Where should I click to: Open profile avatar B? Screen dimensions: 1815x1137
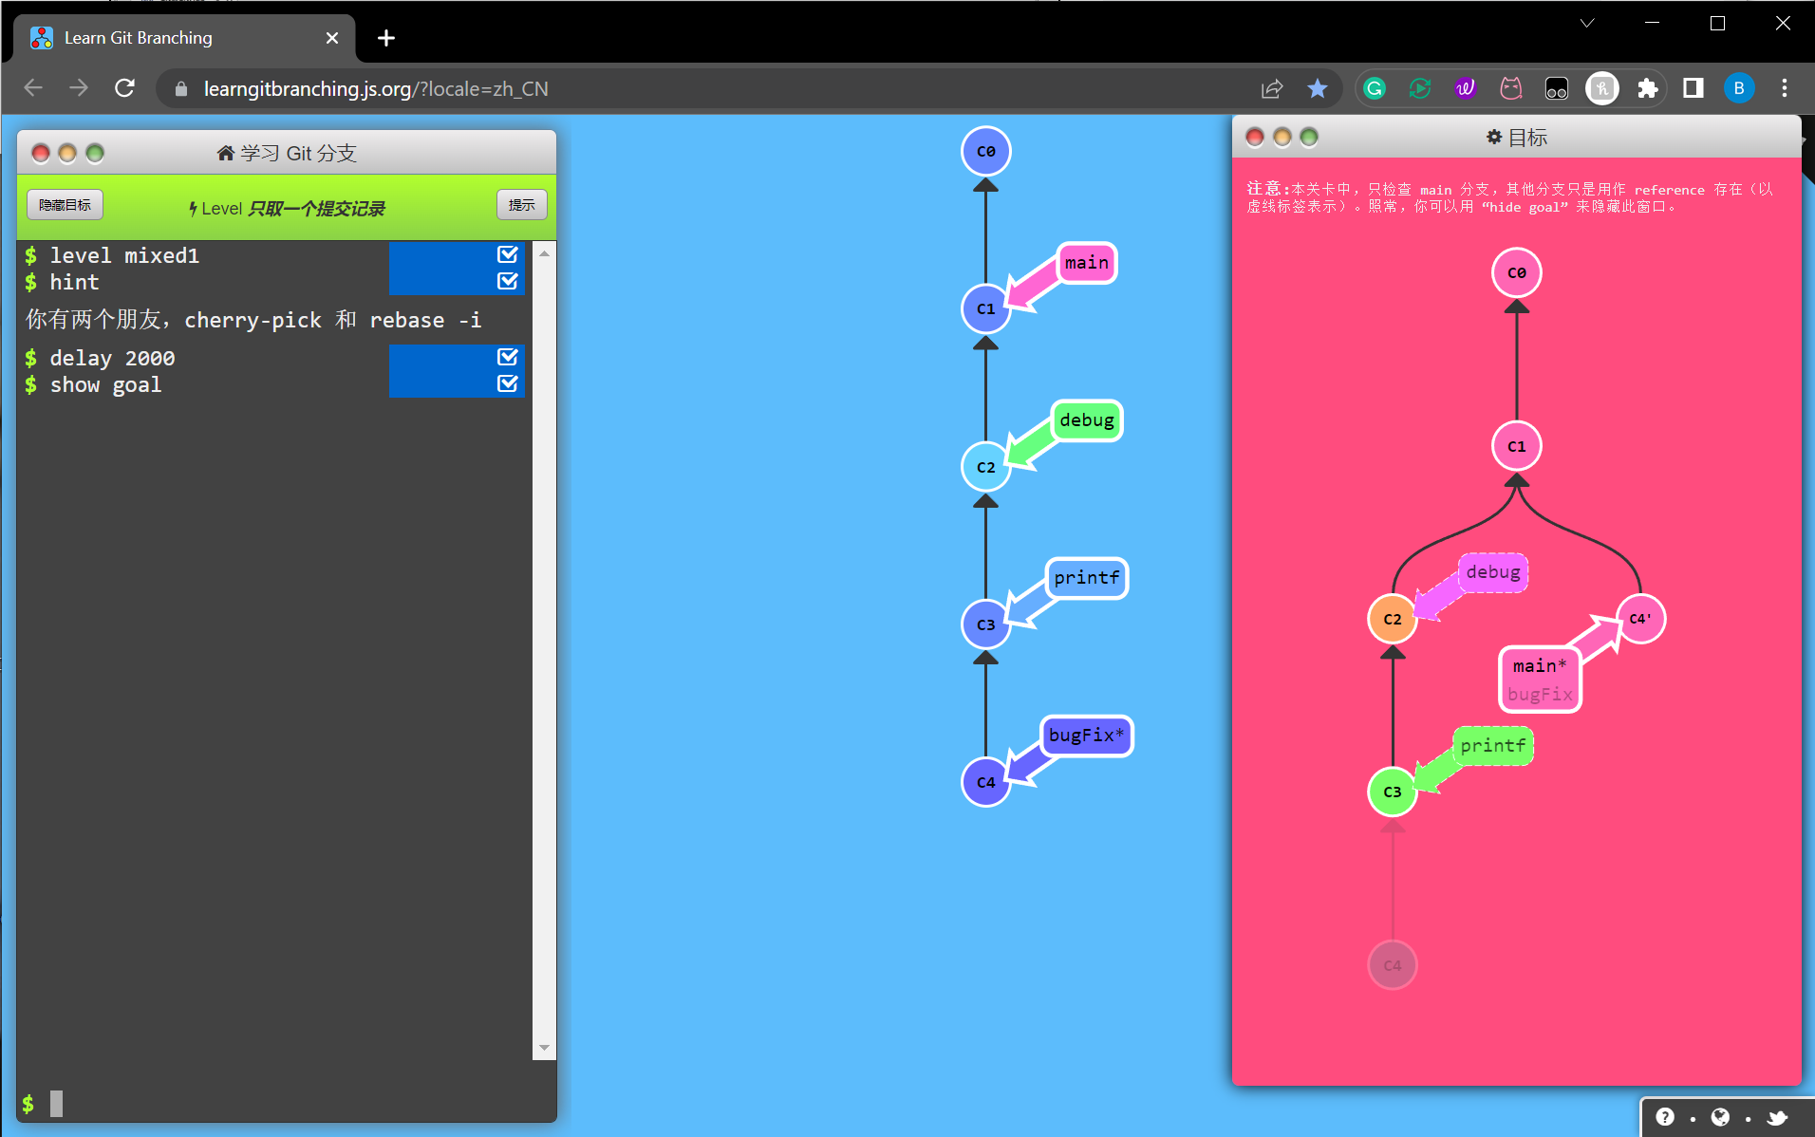(1739, 88)
